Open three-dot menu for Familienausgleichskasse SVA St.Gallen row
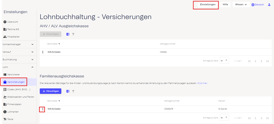274x124 pixels. click(43, 109)
